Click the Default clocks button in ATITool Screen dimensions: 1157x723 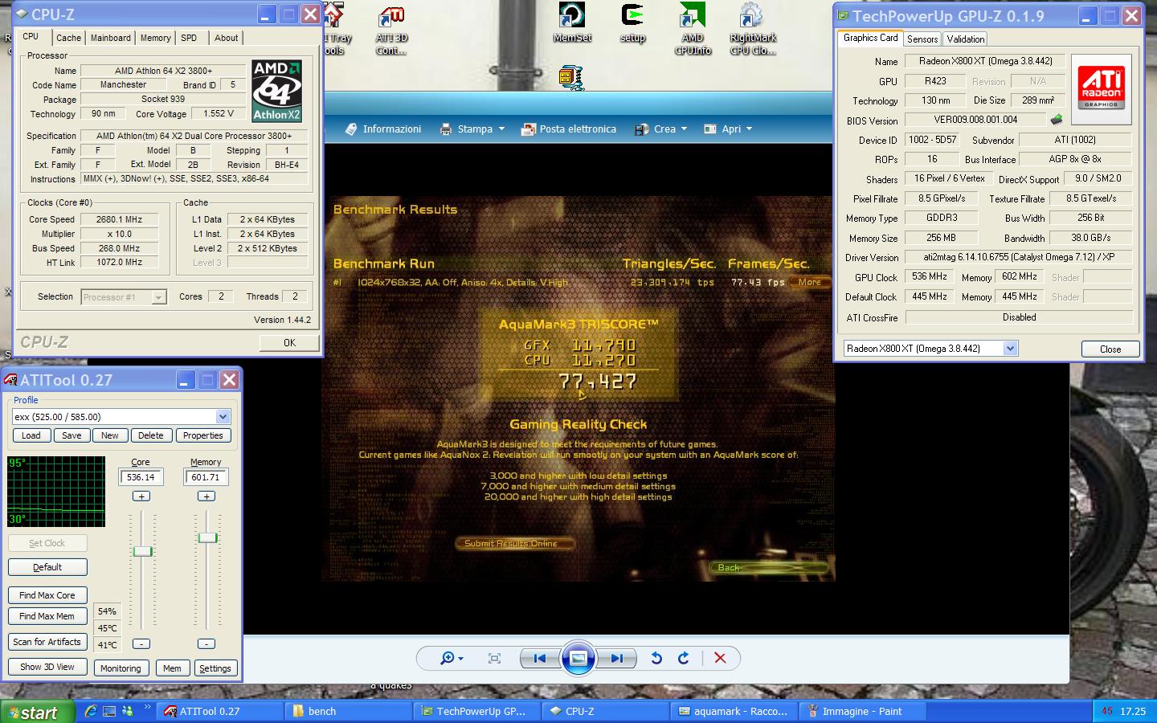(x=47, y=567)
